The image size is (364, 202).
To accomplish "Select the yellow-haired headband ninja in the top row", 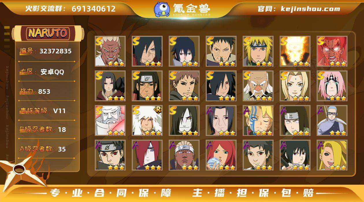I will tap(258, 51).
